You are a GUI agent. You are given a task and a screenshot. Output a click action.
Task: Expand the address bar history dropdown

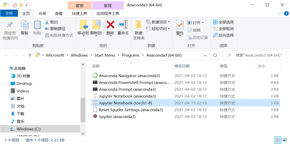[x=205, y=55]
